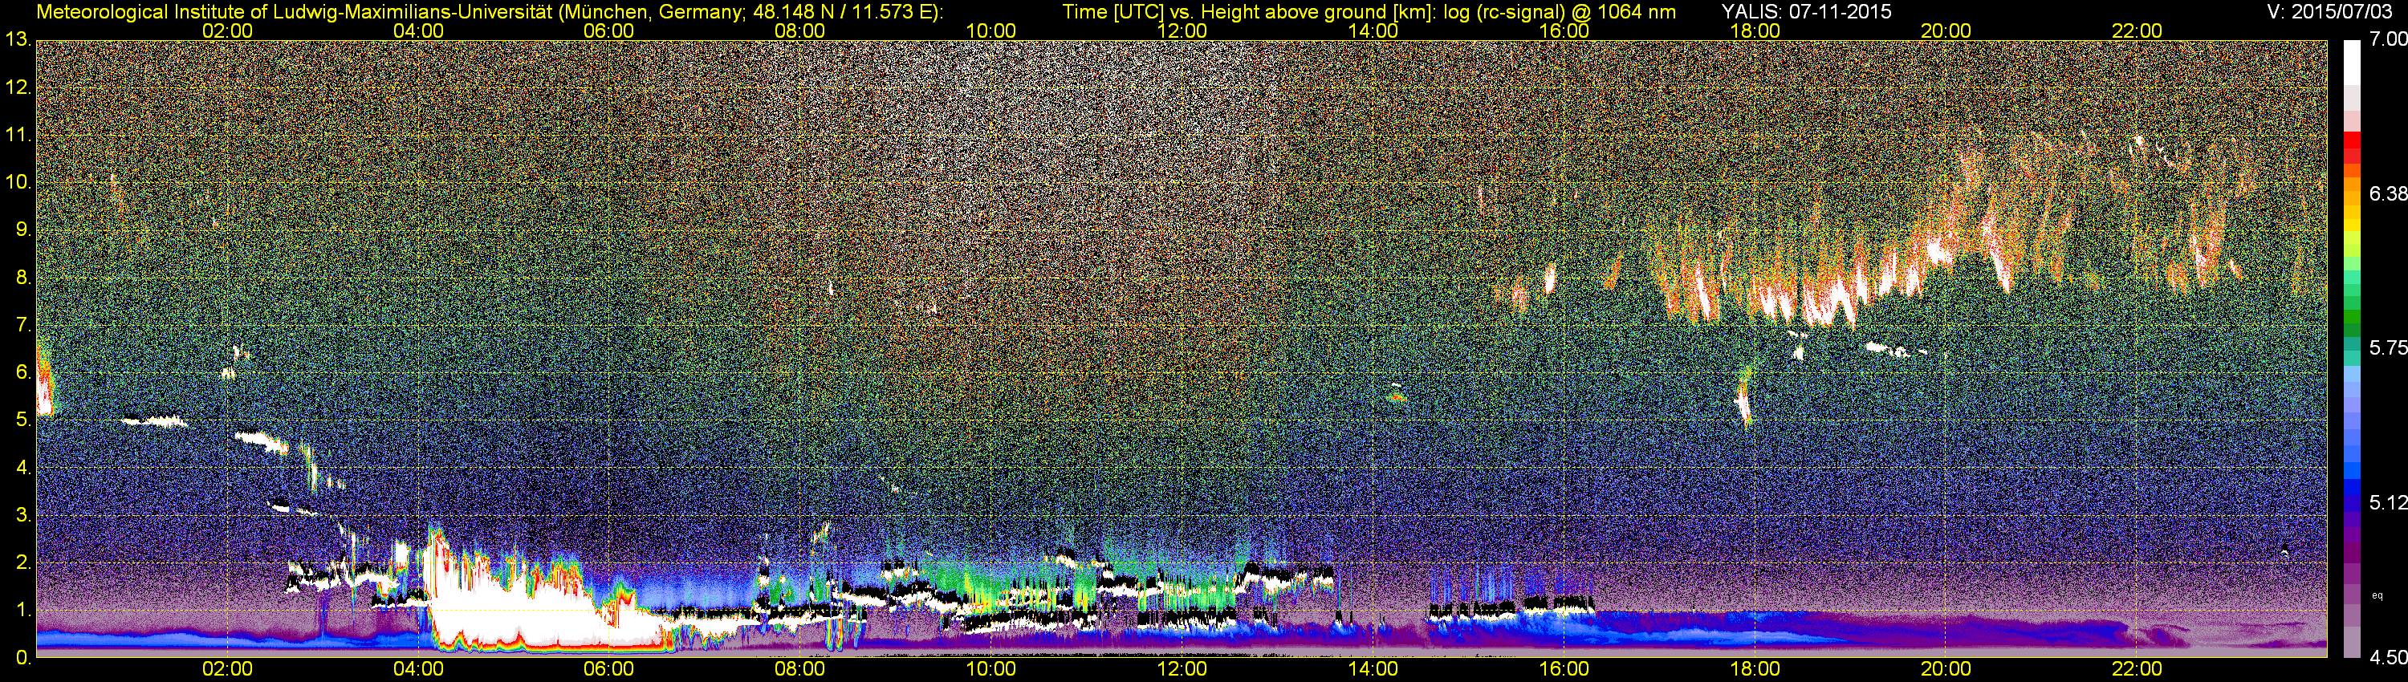This screenshot has height=682, width=2408.
Task: Click the 4 km height axis label
Action: pos(22,468)
